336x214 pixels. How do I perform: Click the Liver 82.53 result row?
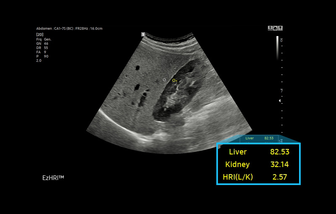[258, 152]
